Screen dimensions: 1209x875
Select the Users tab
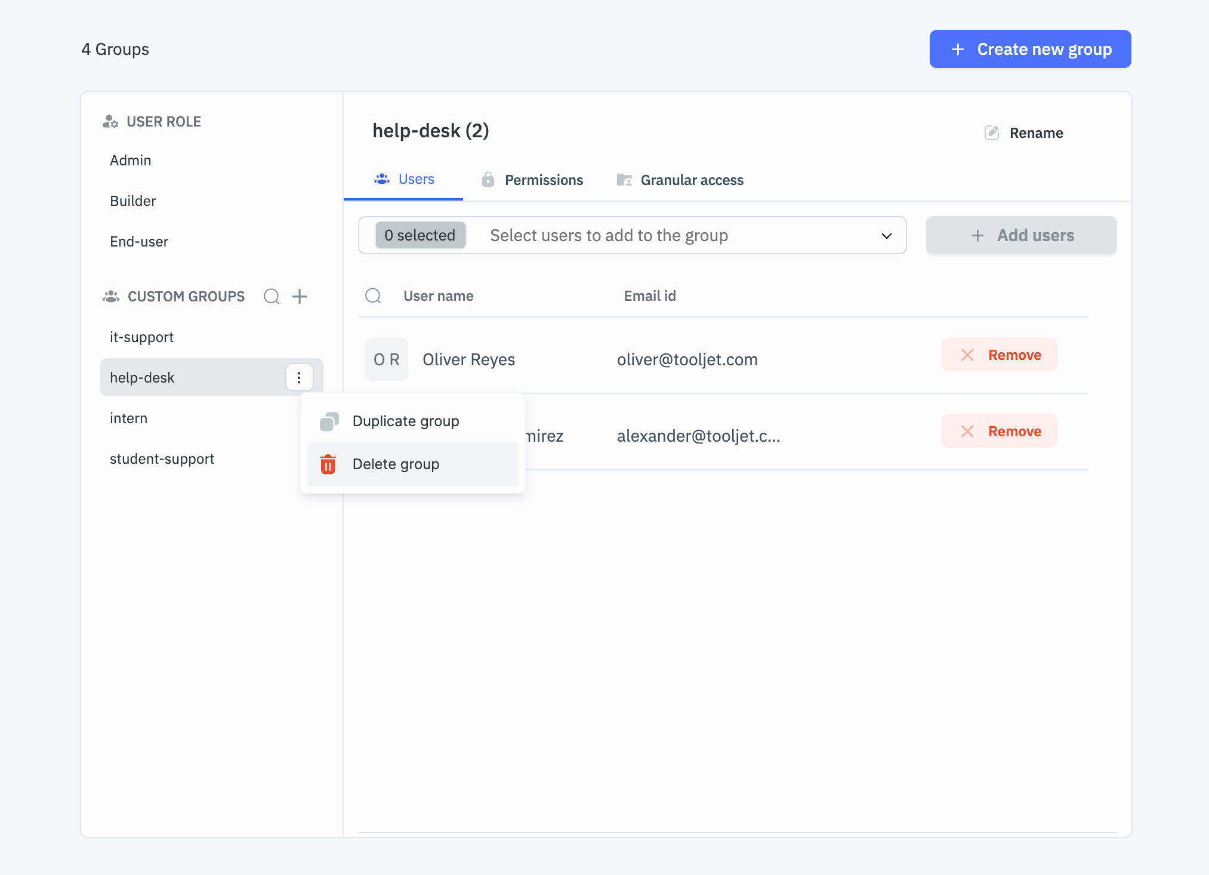417,179
